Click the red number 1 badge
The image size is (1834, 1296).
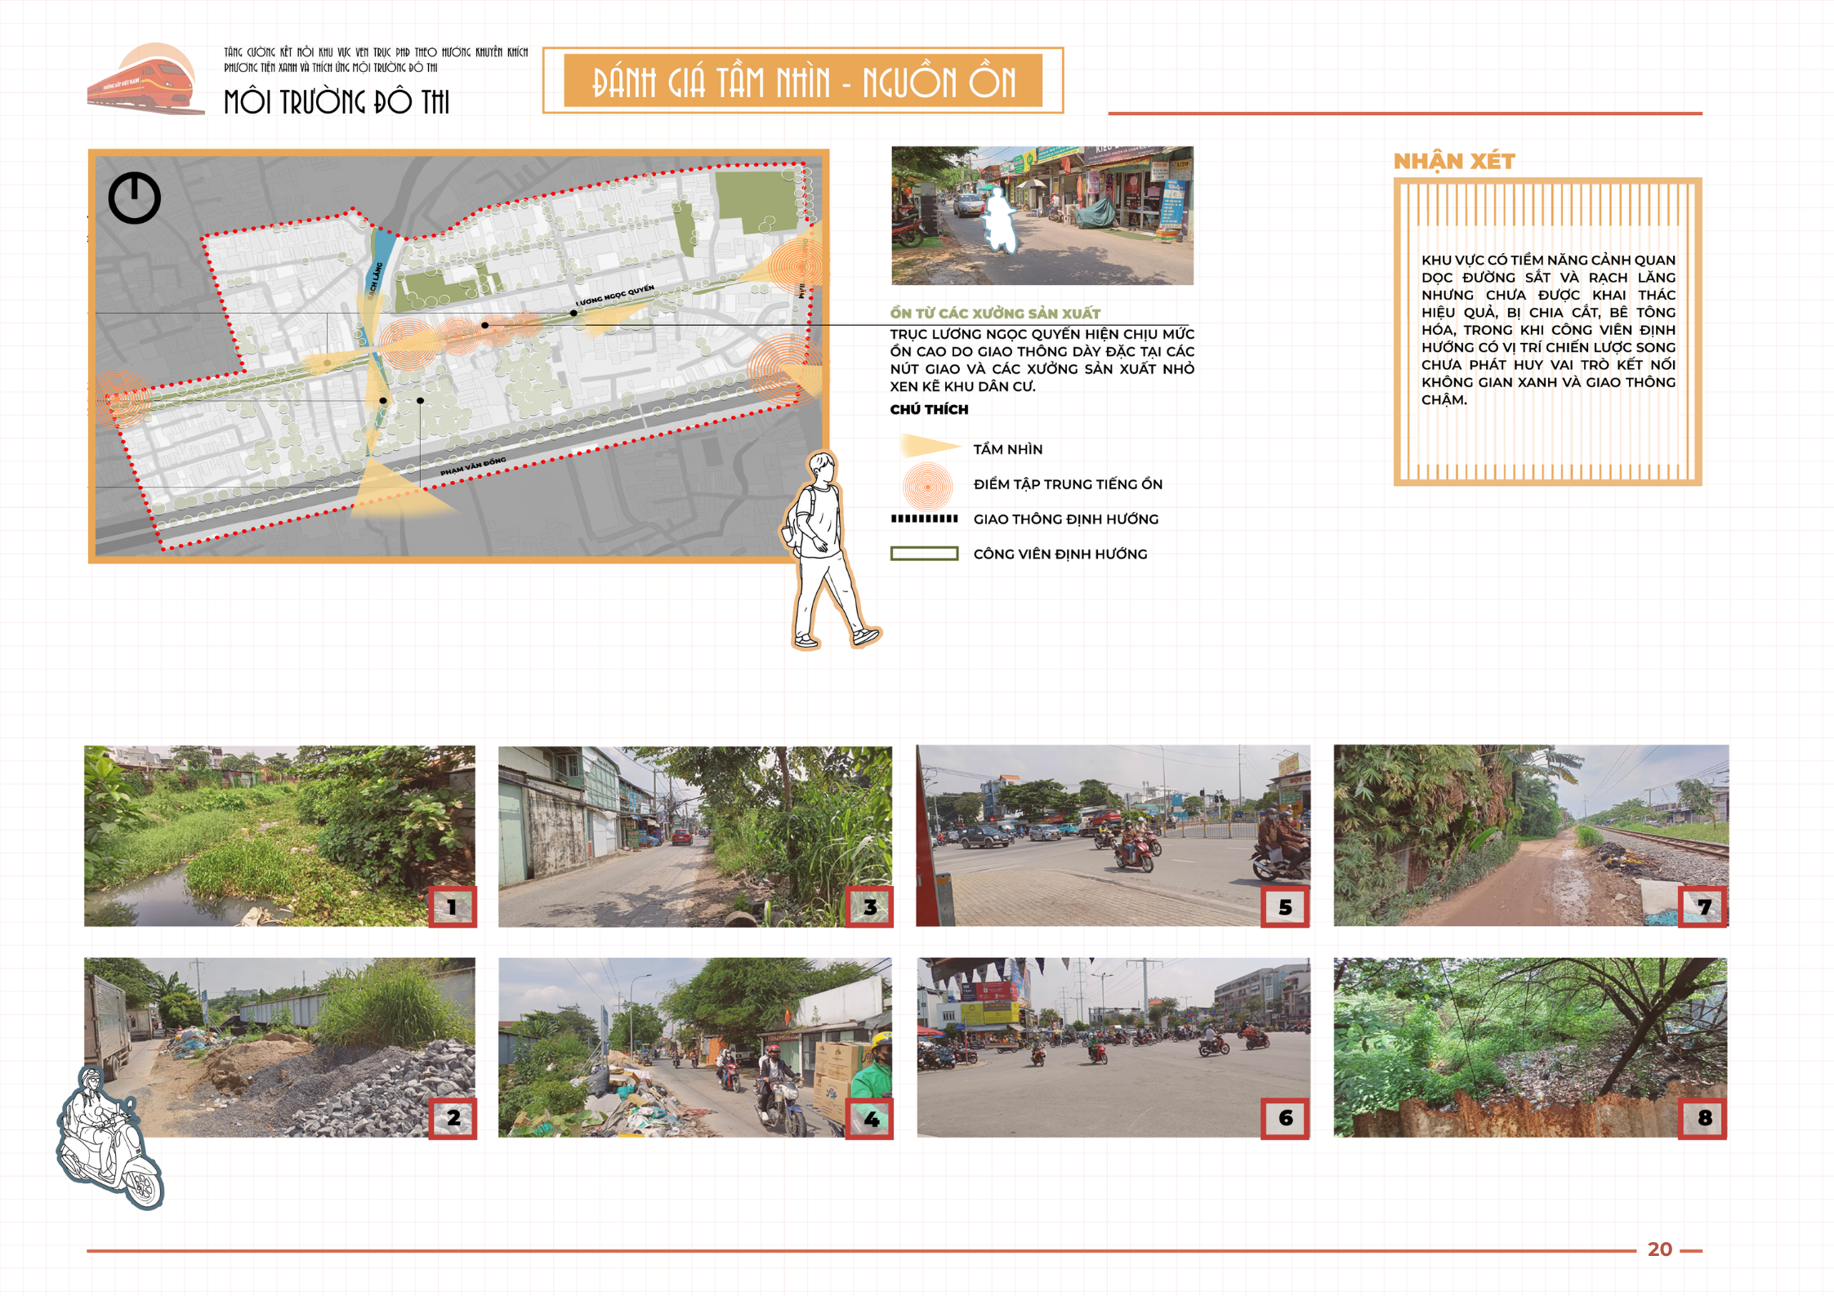pyautogui.click(x=452, y=907)
